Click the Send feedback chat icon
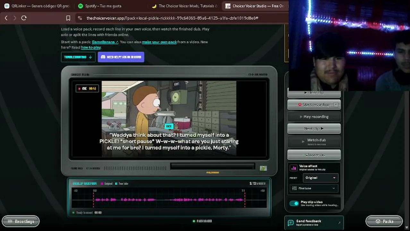This screenshot has height=231, width=410. (291, 223)
